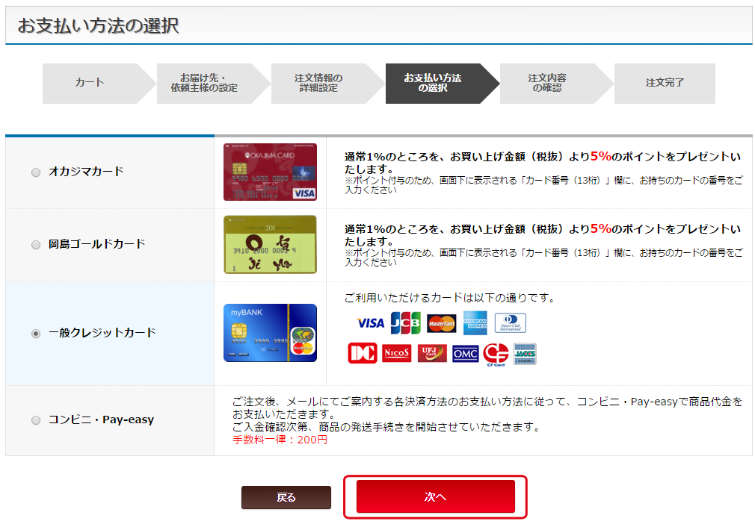Viewport: 755px width, 524px height.
Task: Select the 岡島ゴールドカード radio button
Action: [36, 245]
